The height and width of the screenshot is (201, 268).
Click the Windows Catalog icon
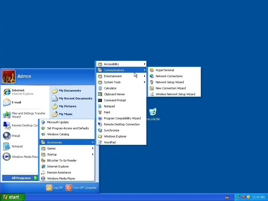43,134
